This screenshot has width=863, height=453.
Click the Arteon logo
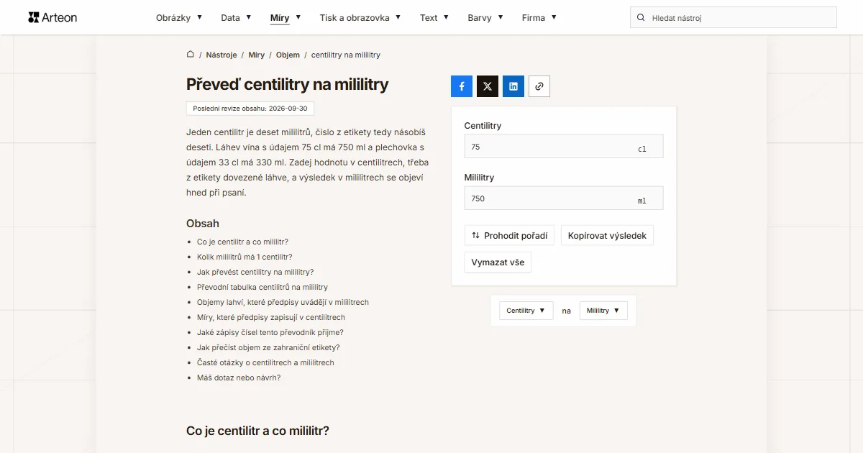52,17
